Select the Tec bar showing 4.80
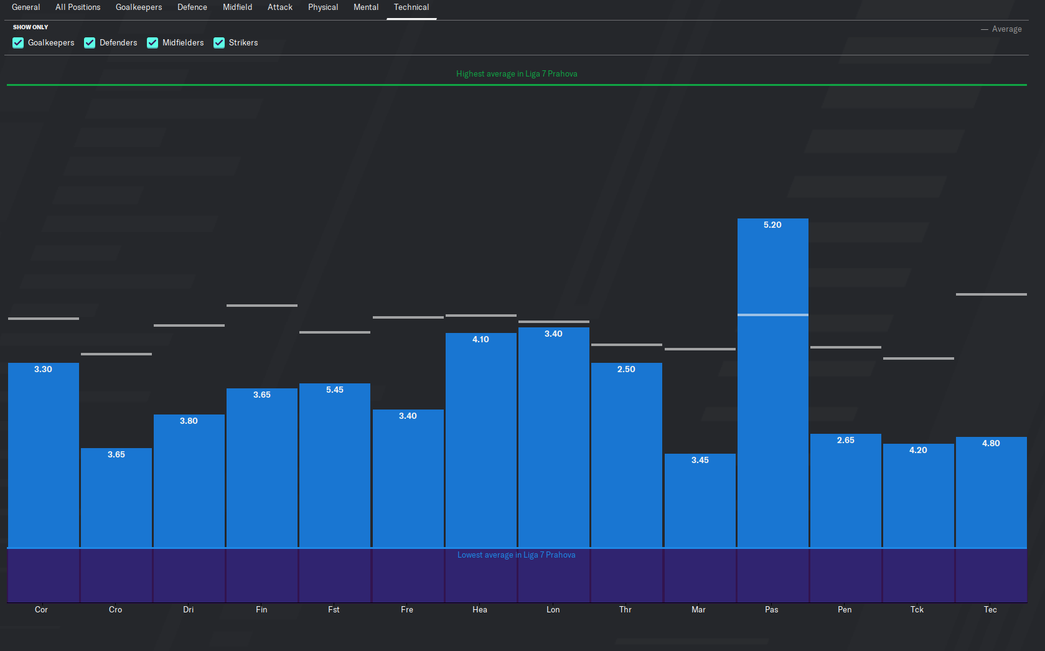This screenshot has height=651, width=1045. tap(991, 492)
